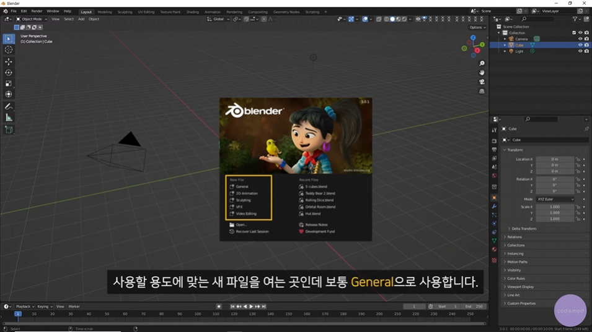Click Open... on the splash screen
592x332 pixels.
click(x=241, y=224)
